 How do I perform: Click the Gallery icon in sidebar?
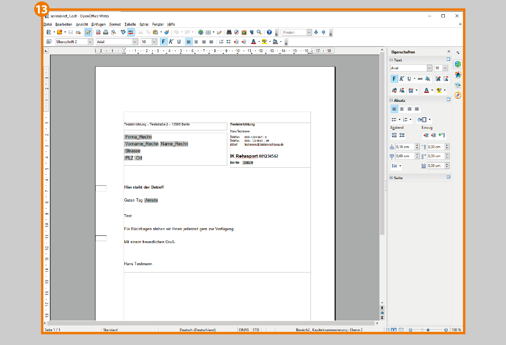(x=458, y=85)
